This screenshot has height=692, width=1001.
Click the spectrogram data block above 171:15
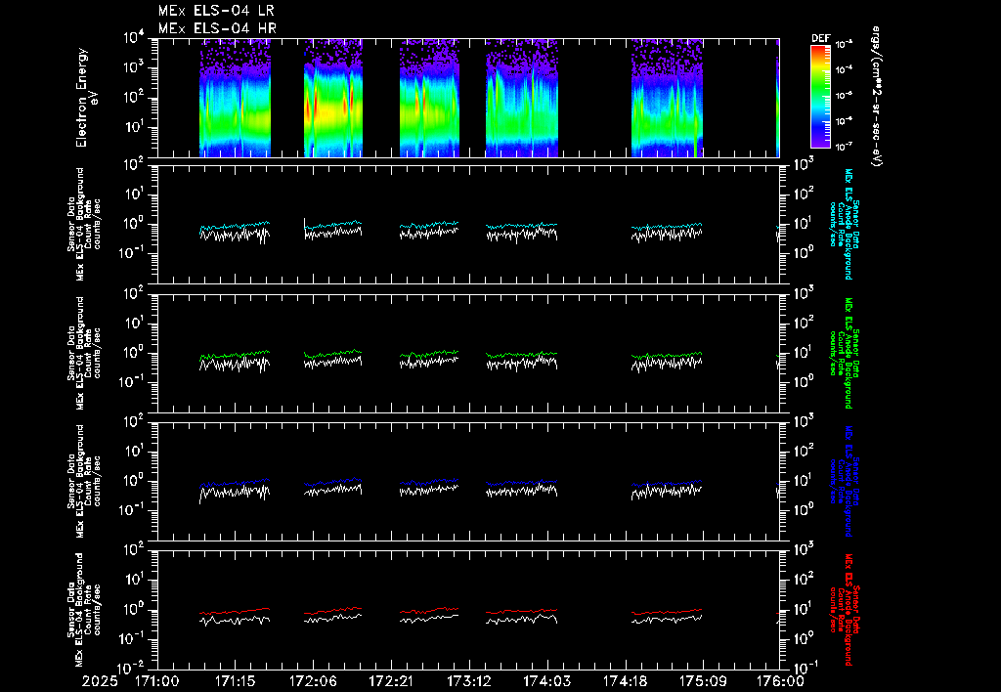pyautogui.click(x=235, y=98)
